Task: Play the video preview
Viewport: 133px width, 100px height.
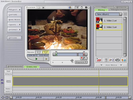Action: (x=36, y=59)
